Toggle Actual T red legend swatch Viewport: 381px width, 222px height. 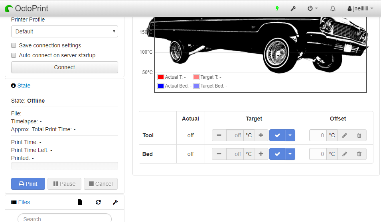(161, 77)
